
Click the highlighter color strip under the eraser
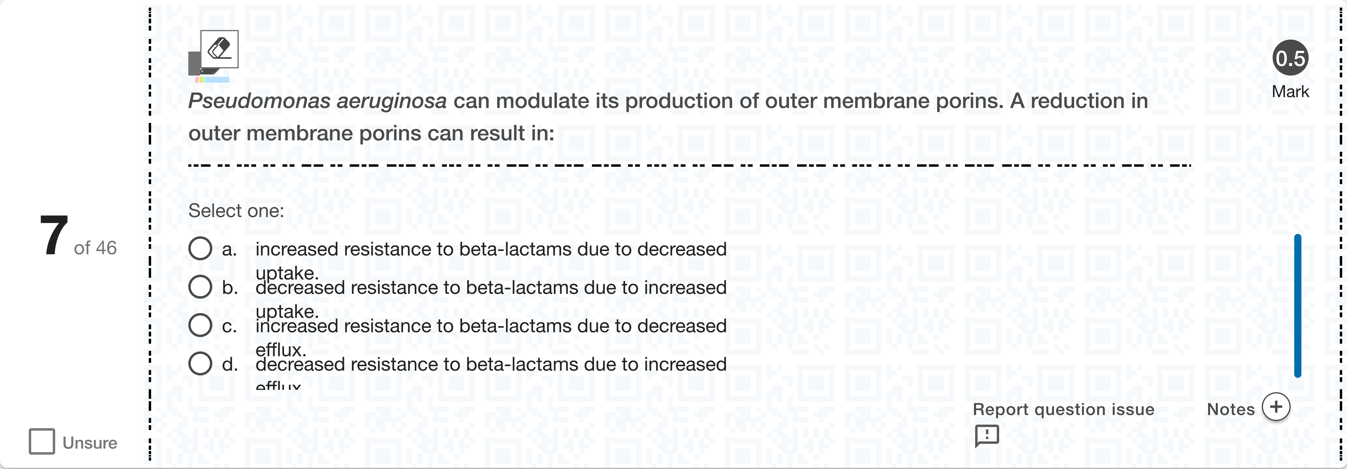coord(212,79)
